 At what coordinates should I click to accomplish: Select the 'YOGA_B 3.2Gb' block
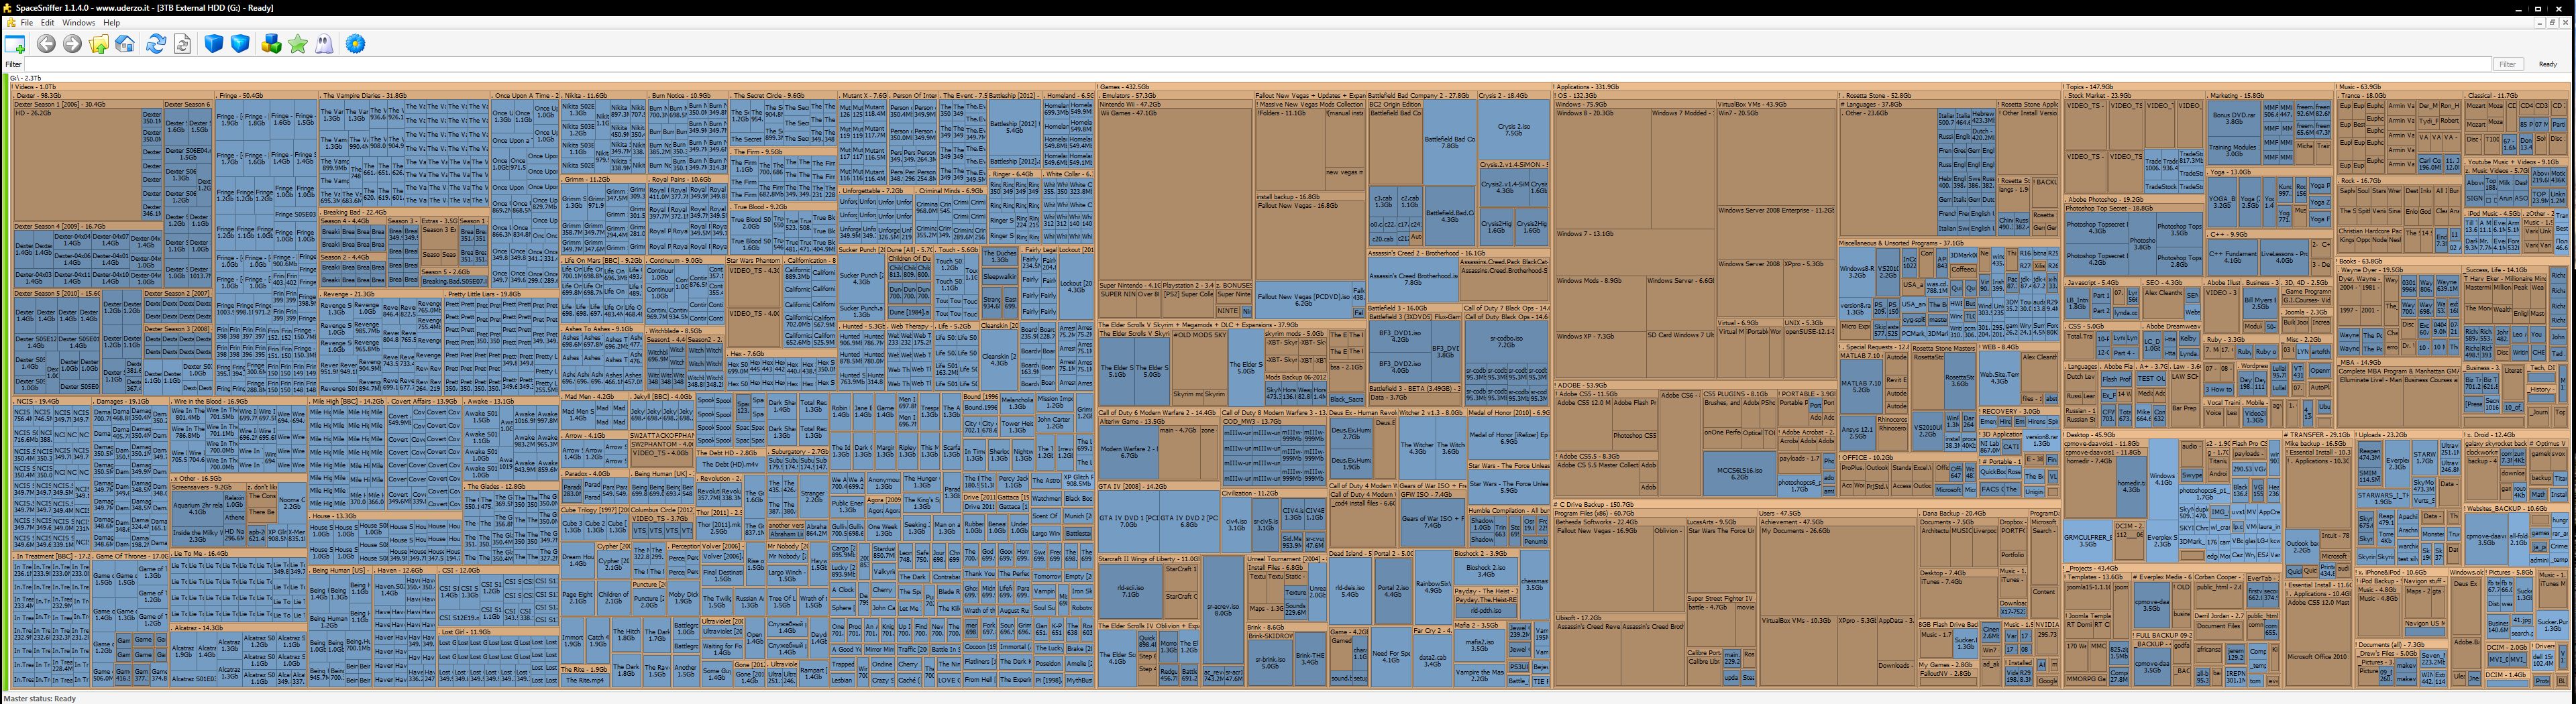coord(2221,202)
